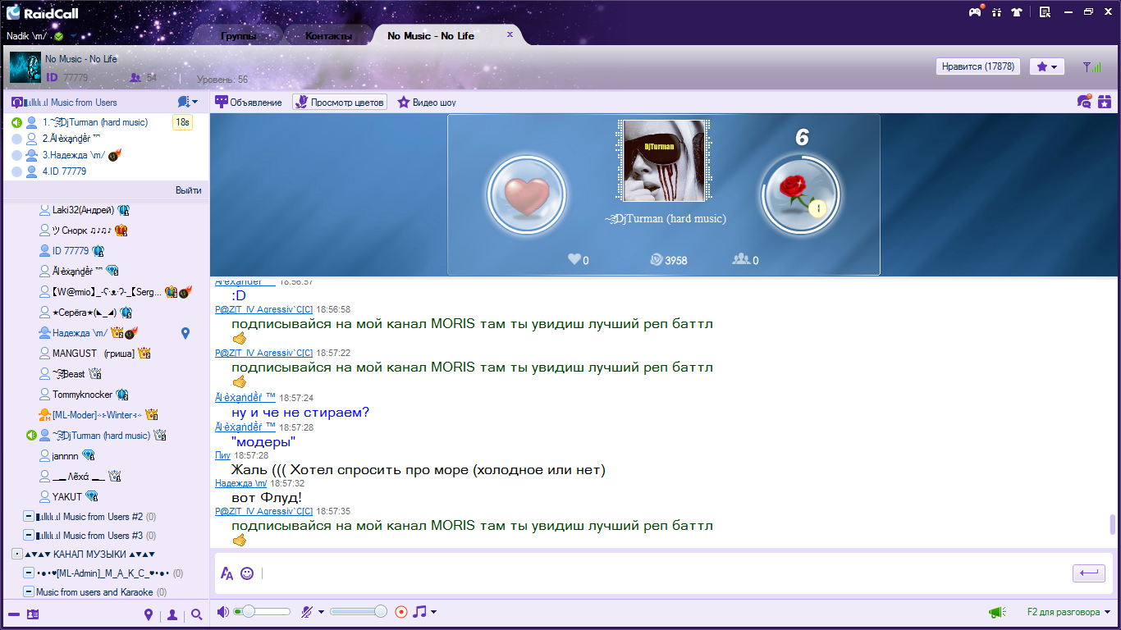Click the Объявление announcement button
The image size is (1121, 630).
click(249, 103)
